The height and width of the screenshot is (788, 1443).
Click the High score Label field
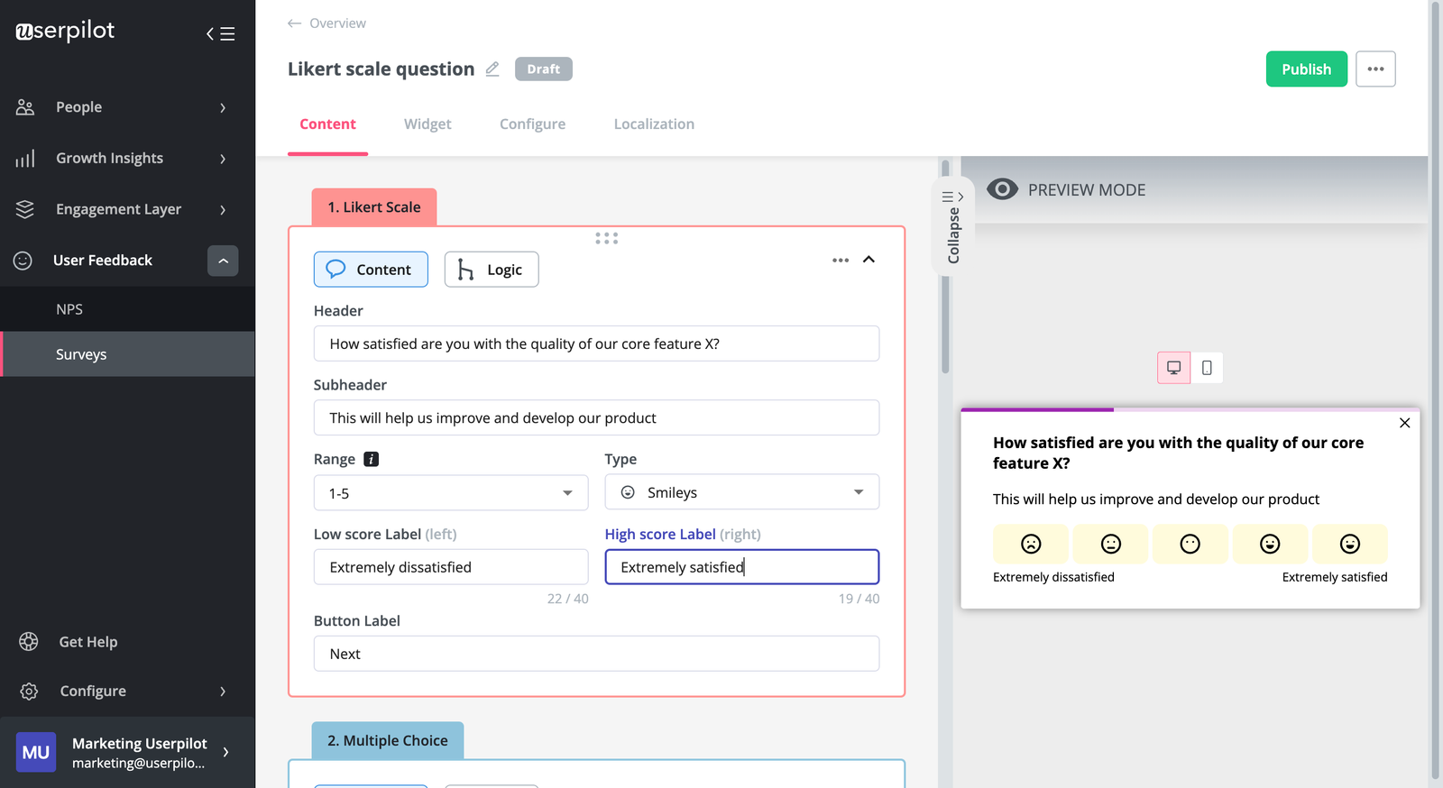(x=742, y=567)
